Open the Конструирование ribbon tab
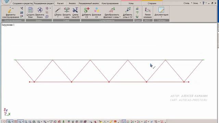The image size is (219, 123). [x=110, y=3]
